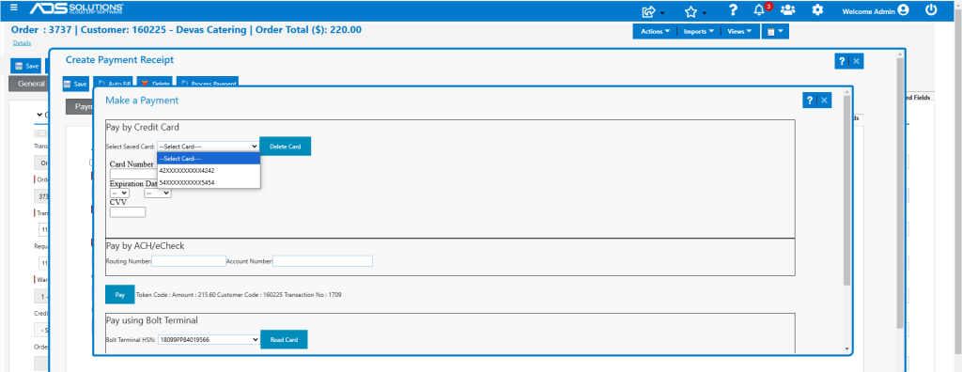
Task: Open the Details link under order heading
Action: click(22, 43)
